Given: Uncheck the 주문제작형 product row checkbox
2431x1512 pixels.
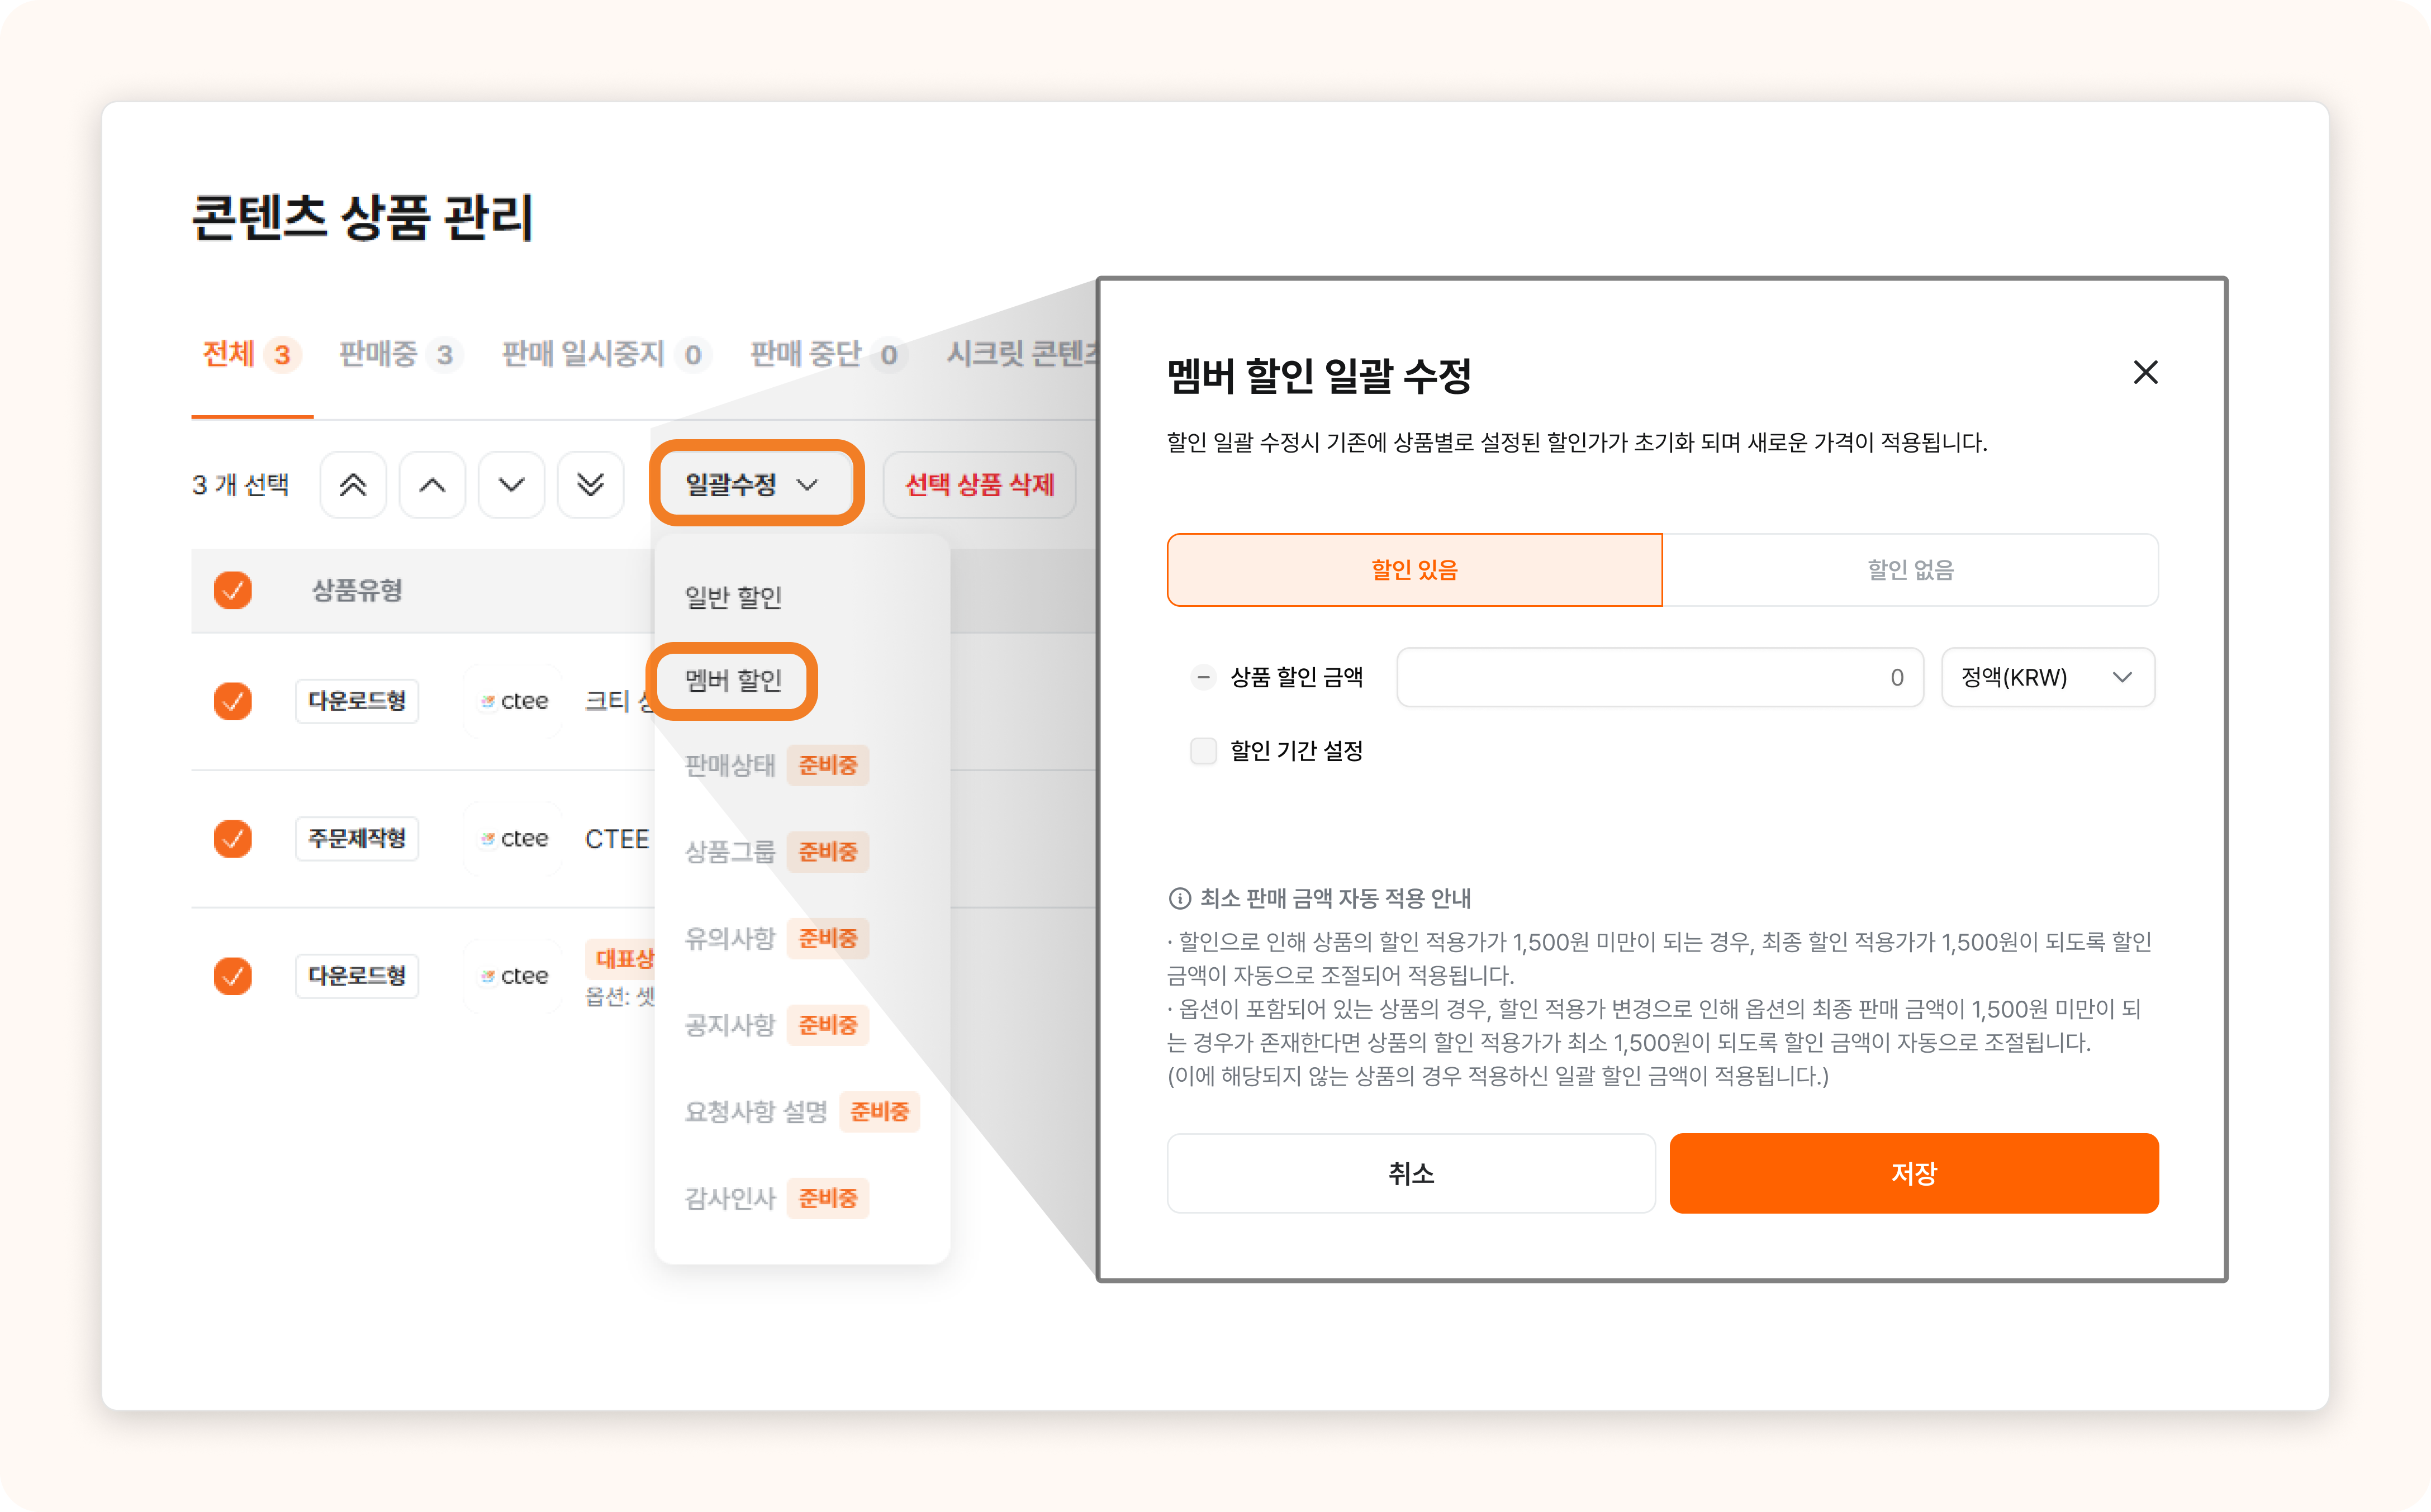Looking at the screenshot, I should (232, 838).
